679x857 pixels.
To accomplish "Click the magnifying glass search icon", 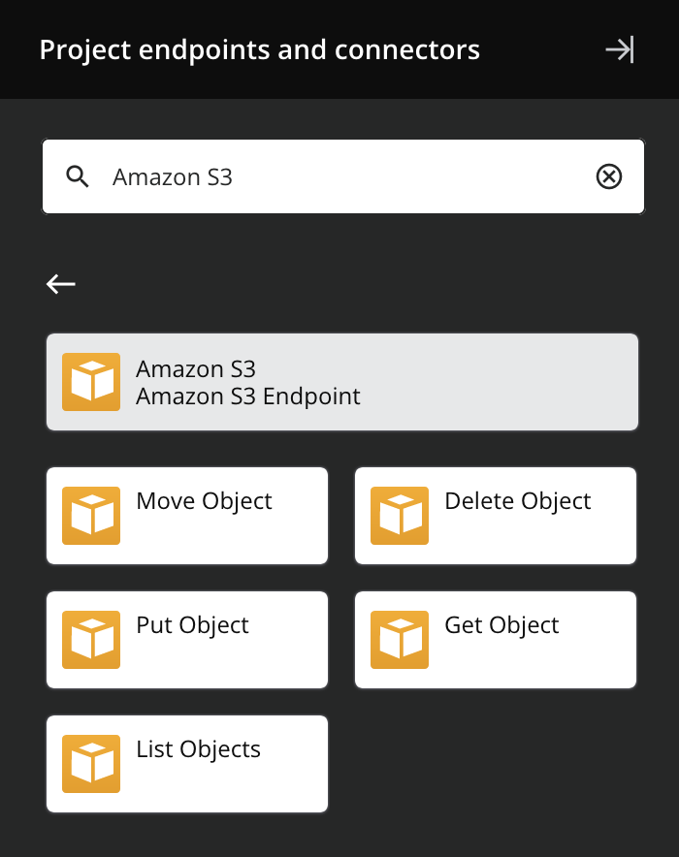I will (x=77, y=176).
